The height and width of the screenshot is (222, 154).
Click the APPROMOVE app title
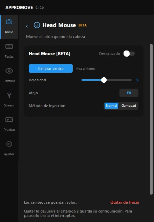pyautogui.click(x=19, y=7)
